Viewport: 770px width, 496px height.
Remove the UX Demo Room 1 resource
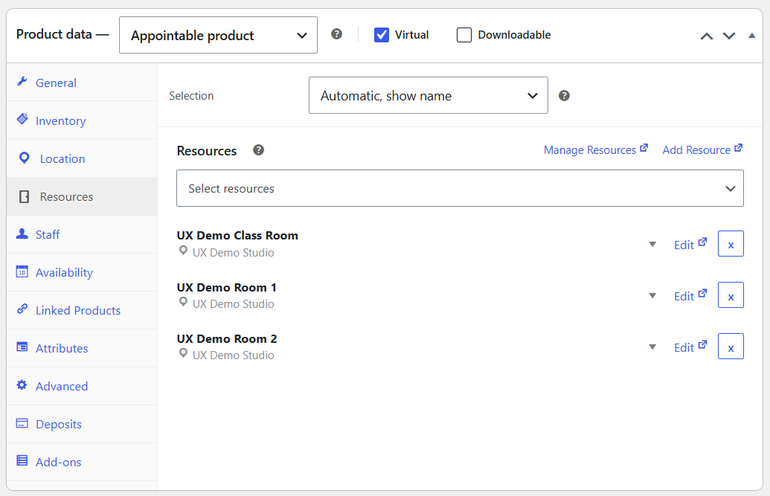click(731, 295)
